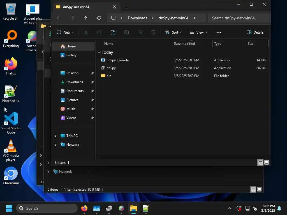Viewport: 287px width, 215px height.
Task: Toggle the Details pane button
Action: coord(255,32)
